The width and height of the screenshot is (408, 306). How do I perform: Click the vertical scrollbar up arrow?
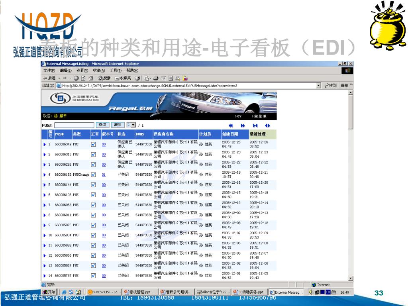coord(351,92)
